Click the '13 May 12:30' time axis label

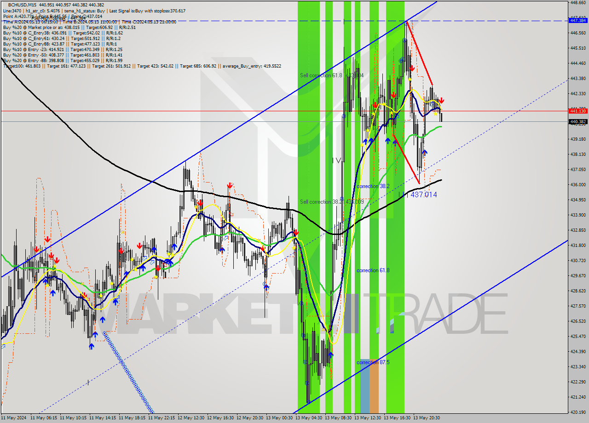click(368, 418)
